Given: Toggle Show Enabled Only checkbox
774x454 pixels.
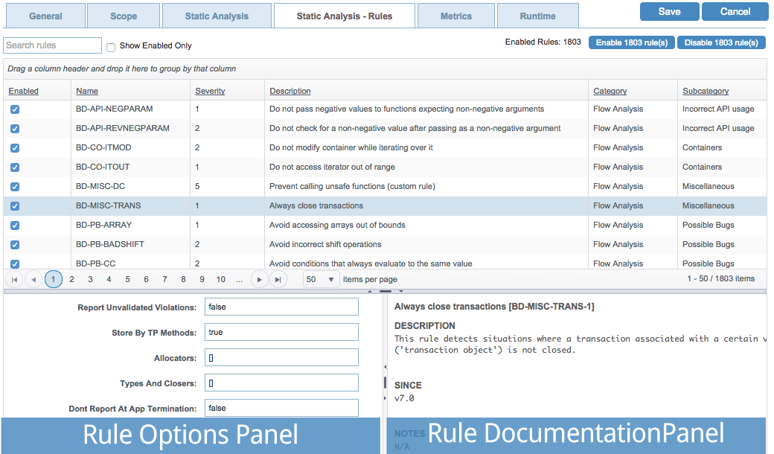Looking at the screenshot, I should pos(111,48).
